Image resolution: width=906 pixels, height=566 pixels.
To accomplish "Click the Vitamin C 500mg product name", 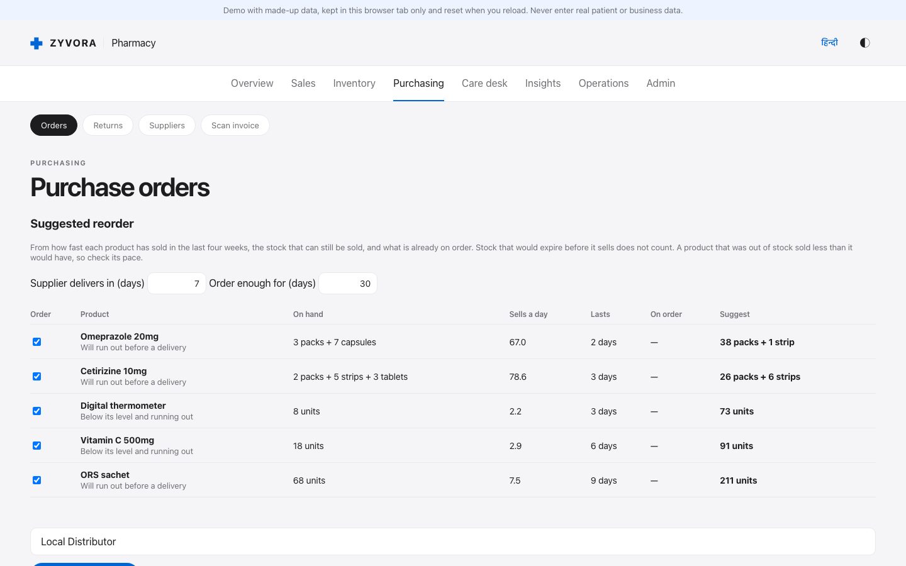I will (x=117, y=440).
